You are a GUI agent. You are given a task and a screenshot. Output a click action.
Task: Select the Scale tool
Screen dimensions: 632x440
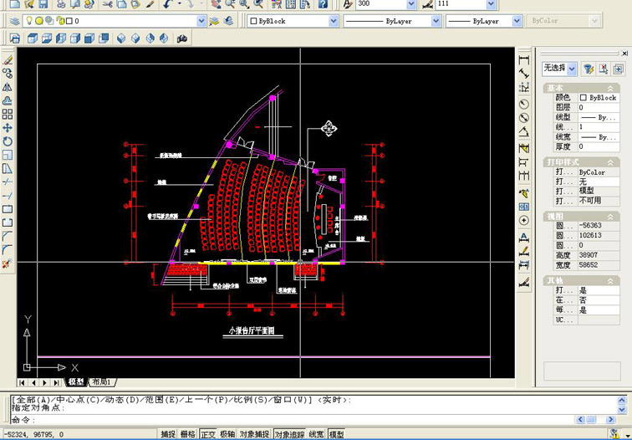click(x=8, y=155)
